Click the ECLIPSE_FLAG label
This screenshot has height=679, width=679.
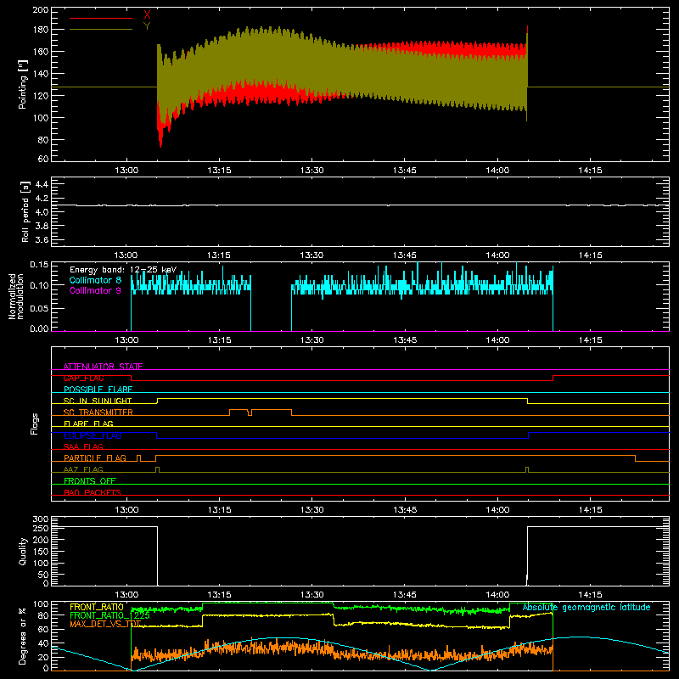[x=93, y=435]
